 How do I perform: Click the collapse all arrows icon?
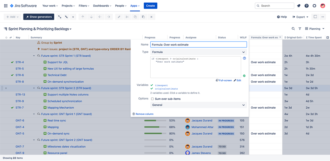point(66,17)
